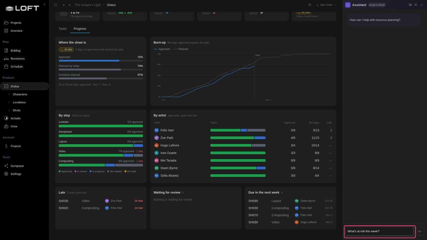The image size is (427, 240).
Task: Expand the Characters tree item
Action: (9, 94)
